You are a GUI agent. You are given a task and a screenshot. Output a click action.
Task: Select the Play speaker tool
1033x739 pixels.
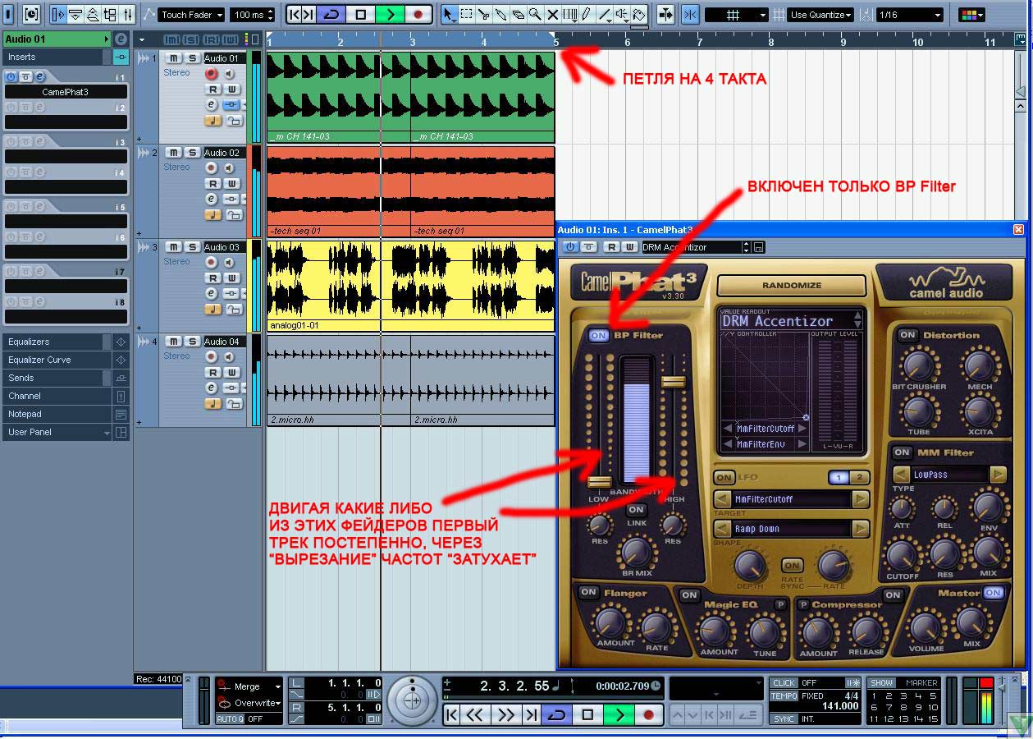coord(621,15)
